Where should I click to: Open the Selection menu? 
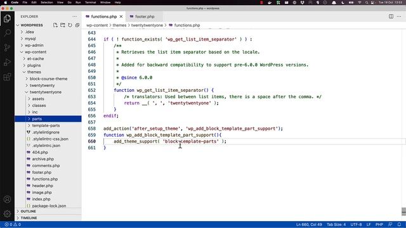point(47,3)
